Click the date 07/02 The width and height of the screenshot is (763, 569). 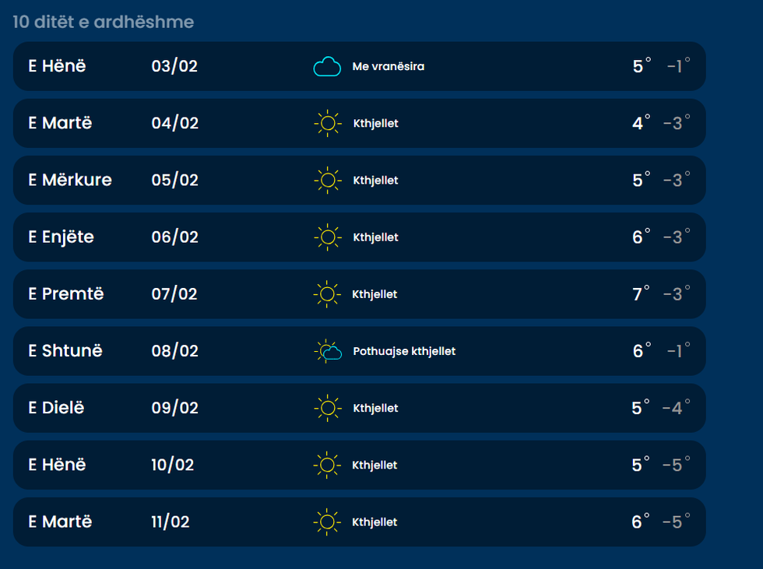click(174, 294)
